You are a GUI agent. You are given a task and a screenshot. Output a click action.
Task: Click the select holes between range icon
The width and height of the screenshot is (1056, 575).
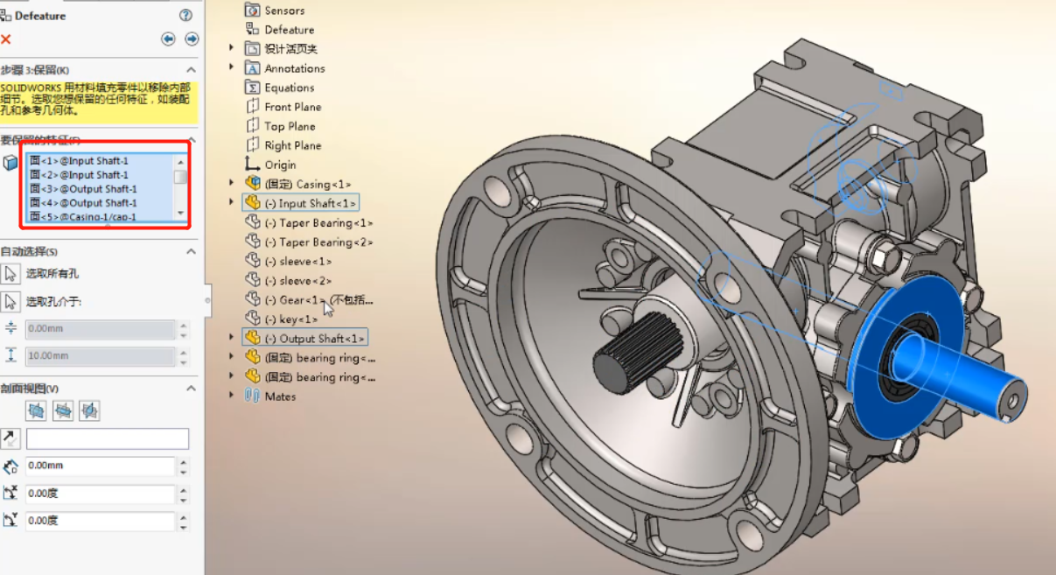[10, 302]
